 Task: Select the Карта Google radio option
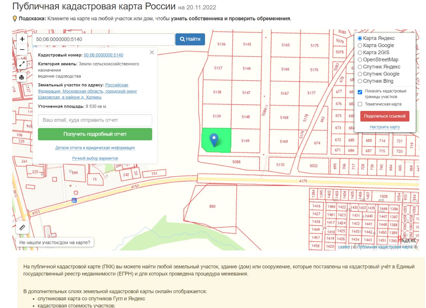pos(360,46)
